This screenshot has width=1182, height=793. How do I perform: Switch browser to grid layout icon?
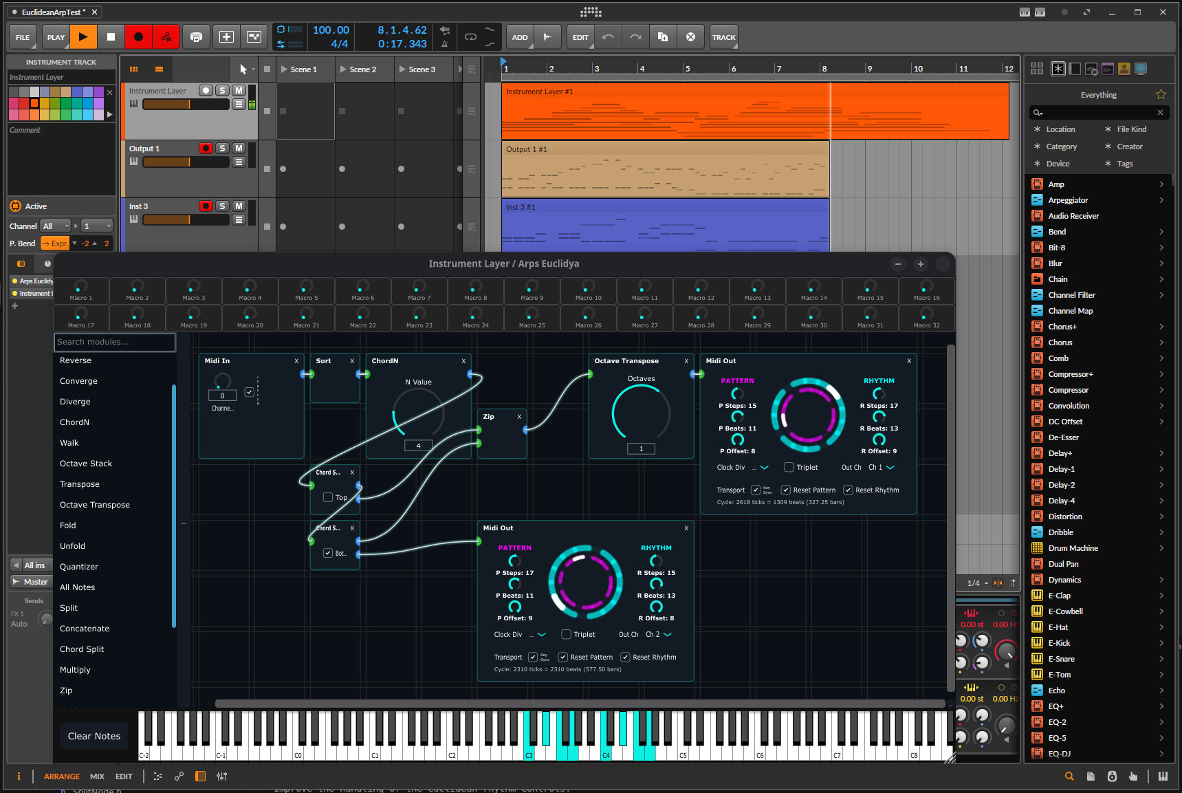pos(1037,69)
